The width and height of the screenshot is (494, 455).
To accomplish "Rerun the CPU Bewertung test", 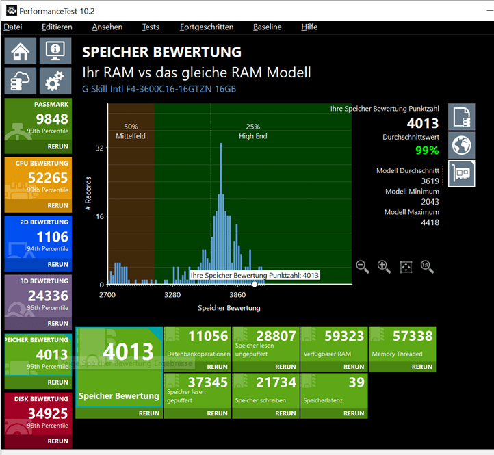I will [x=57, y=205].
